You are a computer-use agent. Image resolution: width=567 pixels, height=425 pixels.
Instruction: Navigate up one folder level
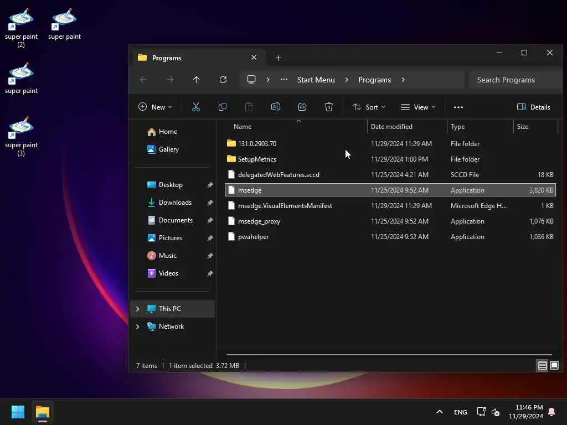tap(197, 80)
